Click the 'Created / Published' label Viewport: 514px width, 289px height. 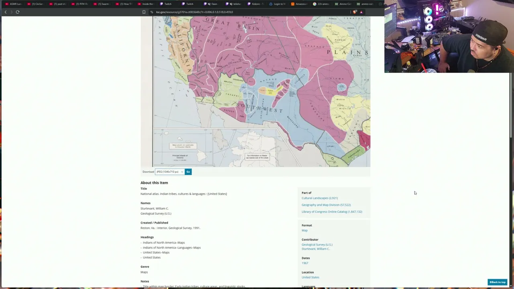pyautogui.click(x=154, y=223)
